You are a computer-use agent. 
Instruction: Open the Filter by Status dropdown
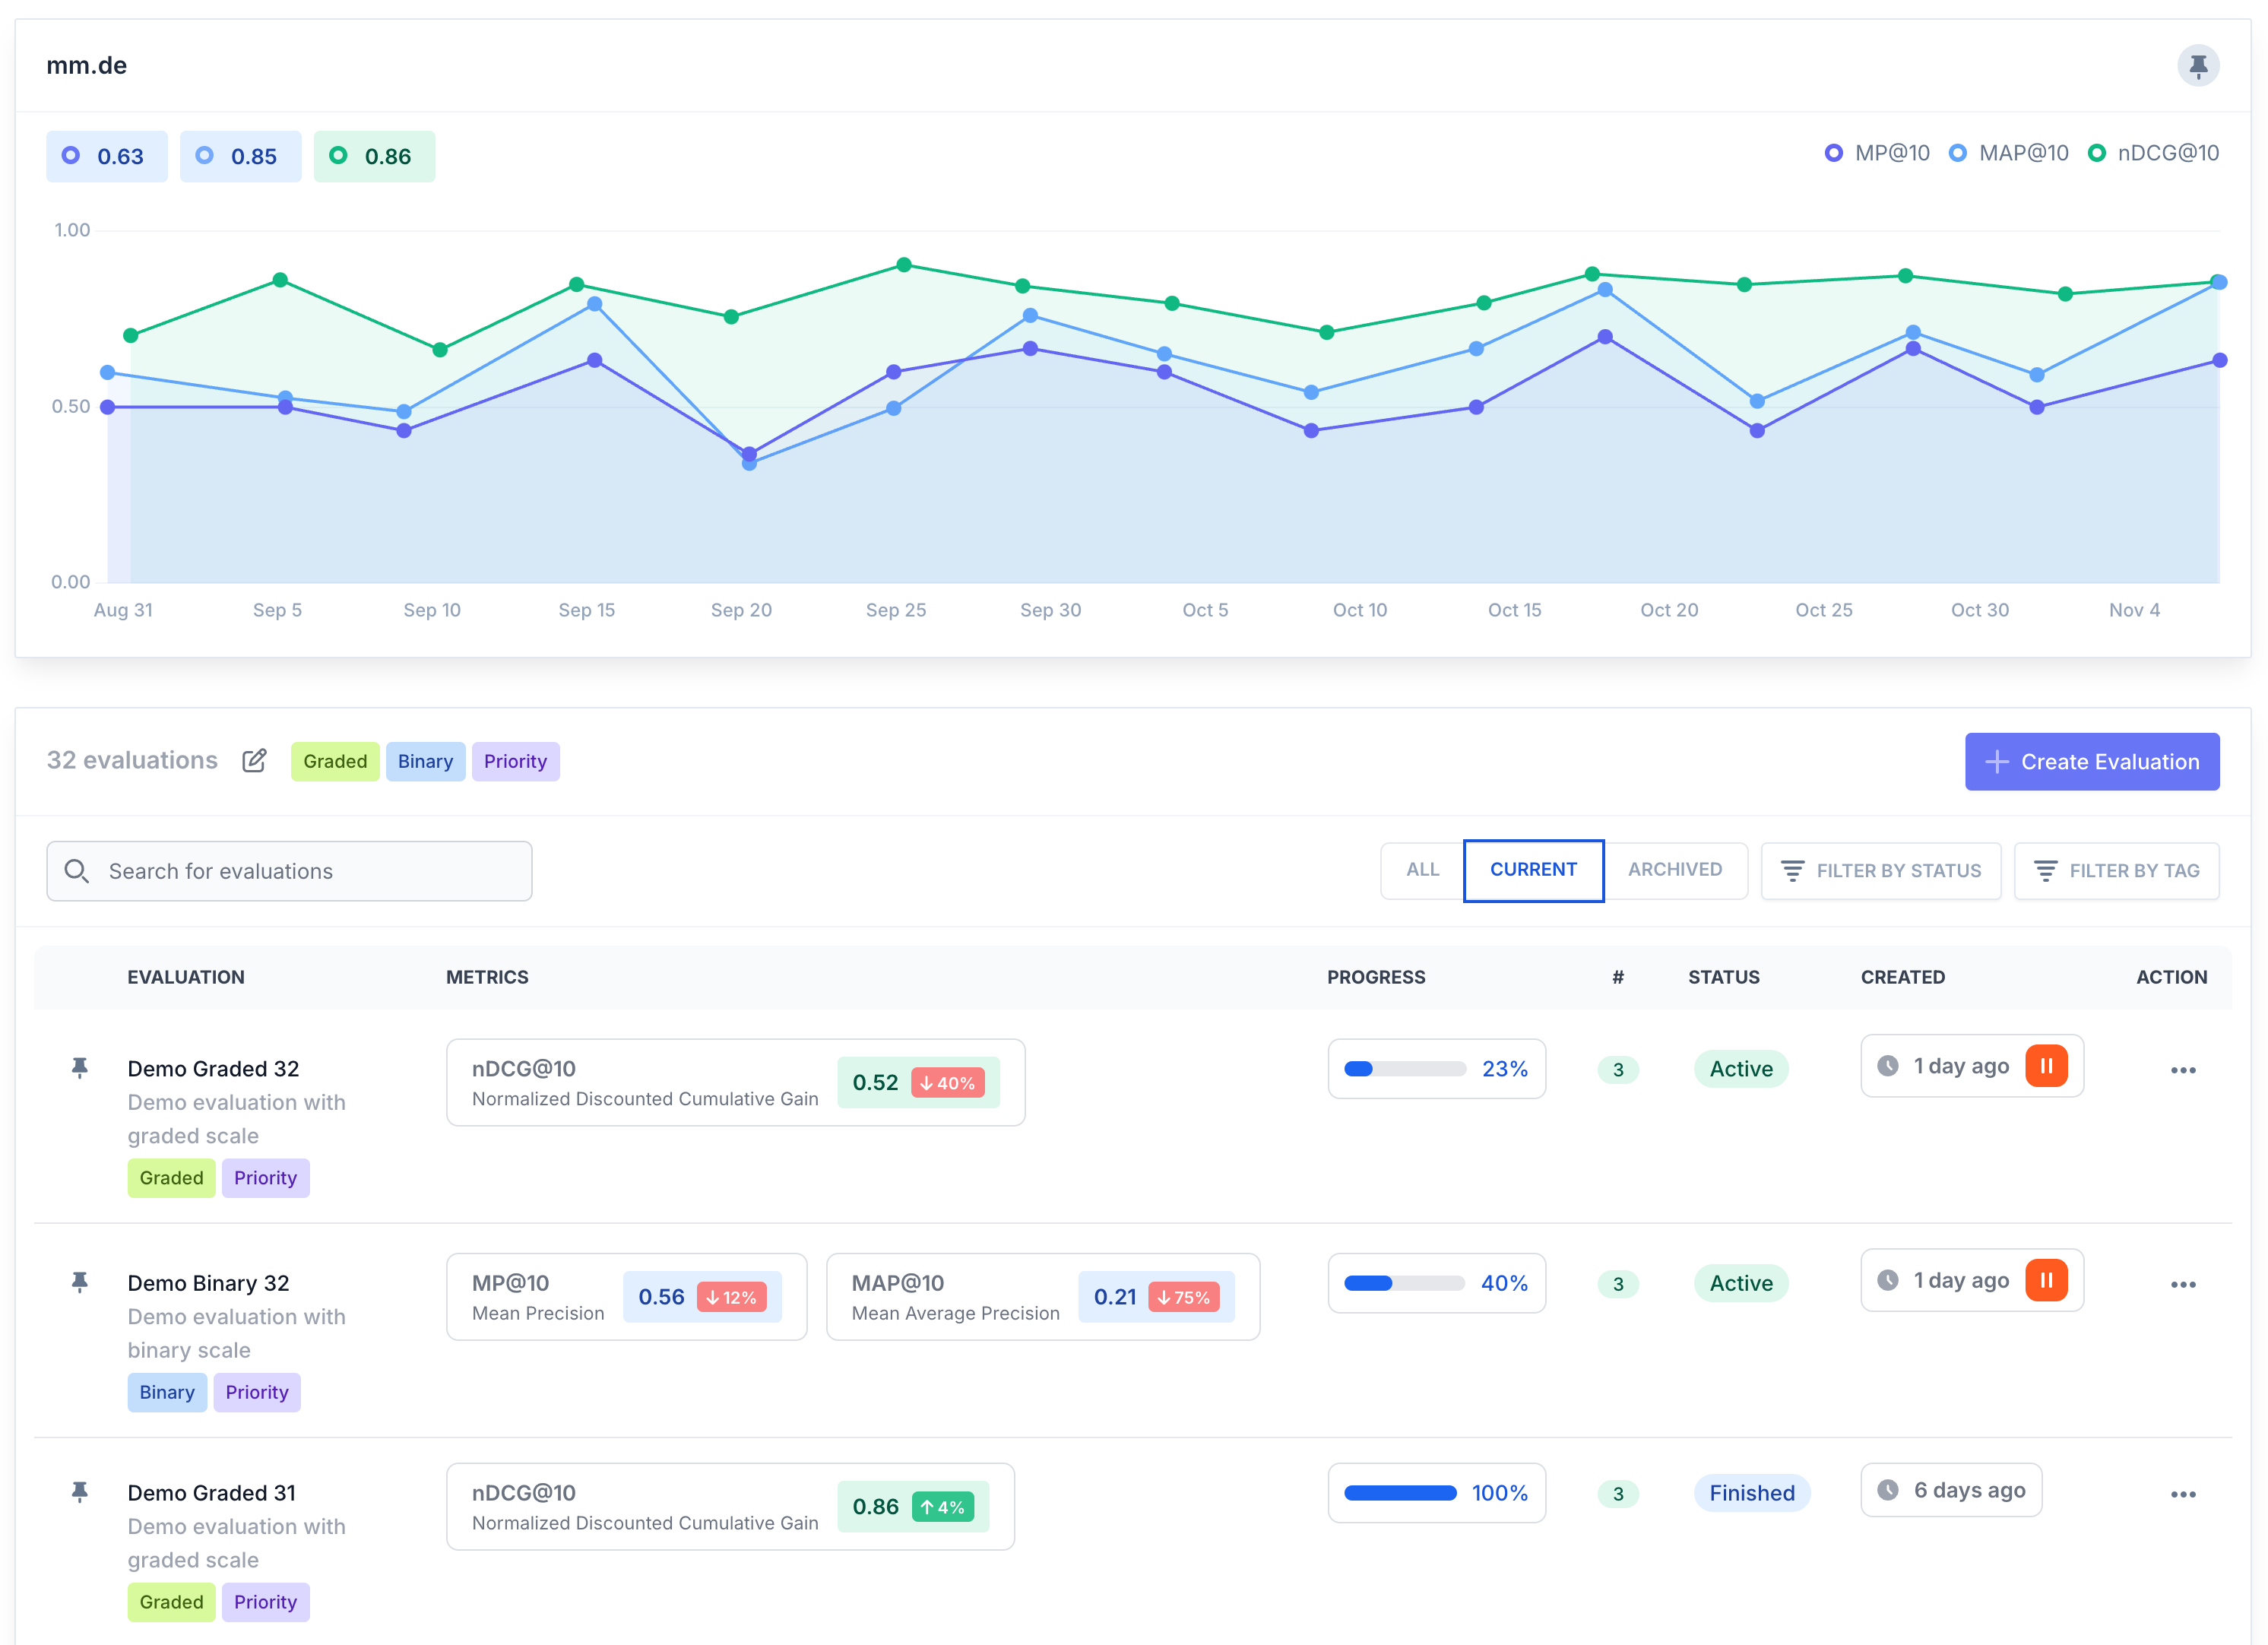(x=1880, y=871)
